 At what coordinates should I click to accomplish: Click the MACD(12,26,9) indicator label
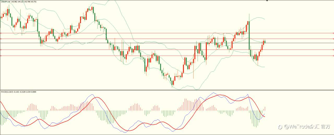coord(7,92)
